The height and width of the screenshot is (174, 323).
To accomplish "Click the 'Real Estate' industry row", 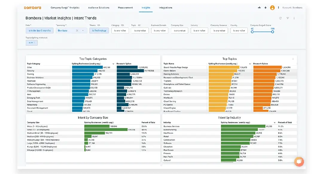I will pyautogui.click(x=168, y=150).
